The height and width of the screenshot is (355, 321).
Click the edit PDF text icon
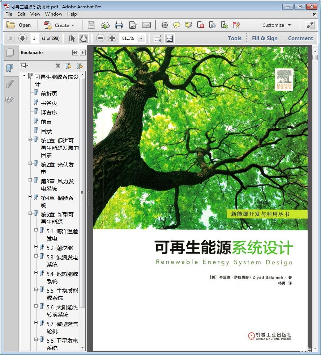tap(236, 25)
